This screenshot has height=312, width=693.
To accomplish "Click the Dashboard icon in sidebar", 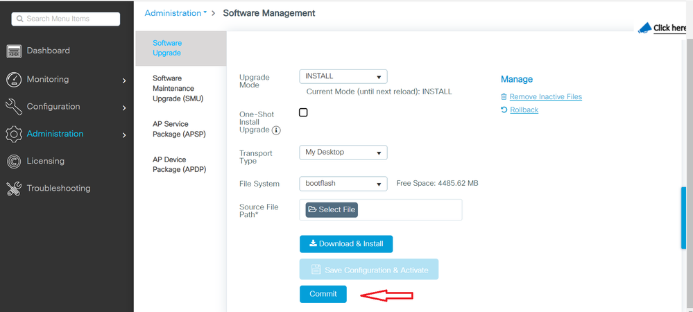I will [x=14, y=51].
